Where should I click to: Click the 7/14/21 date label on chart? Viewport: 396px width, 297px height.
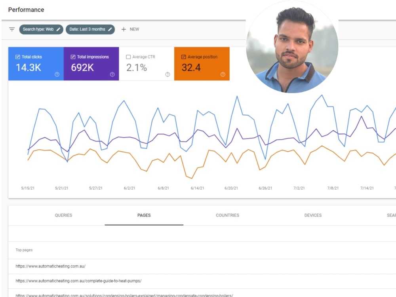point(367,188)
